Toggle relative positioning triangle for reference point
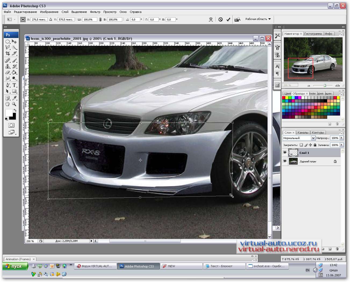This screenshot has height=282, width=350. point(50,19)
